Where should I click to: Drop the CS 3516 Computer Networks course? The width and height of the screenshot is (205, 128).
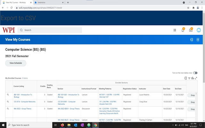pos(192,102)
